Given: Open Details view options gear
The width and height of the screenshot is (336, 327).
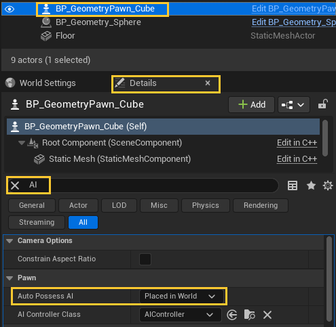Looking at the screenshot, I should click(x=328, y=186).
